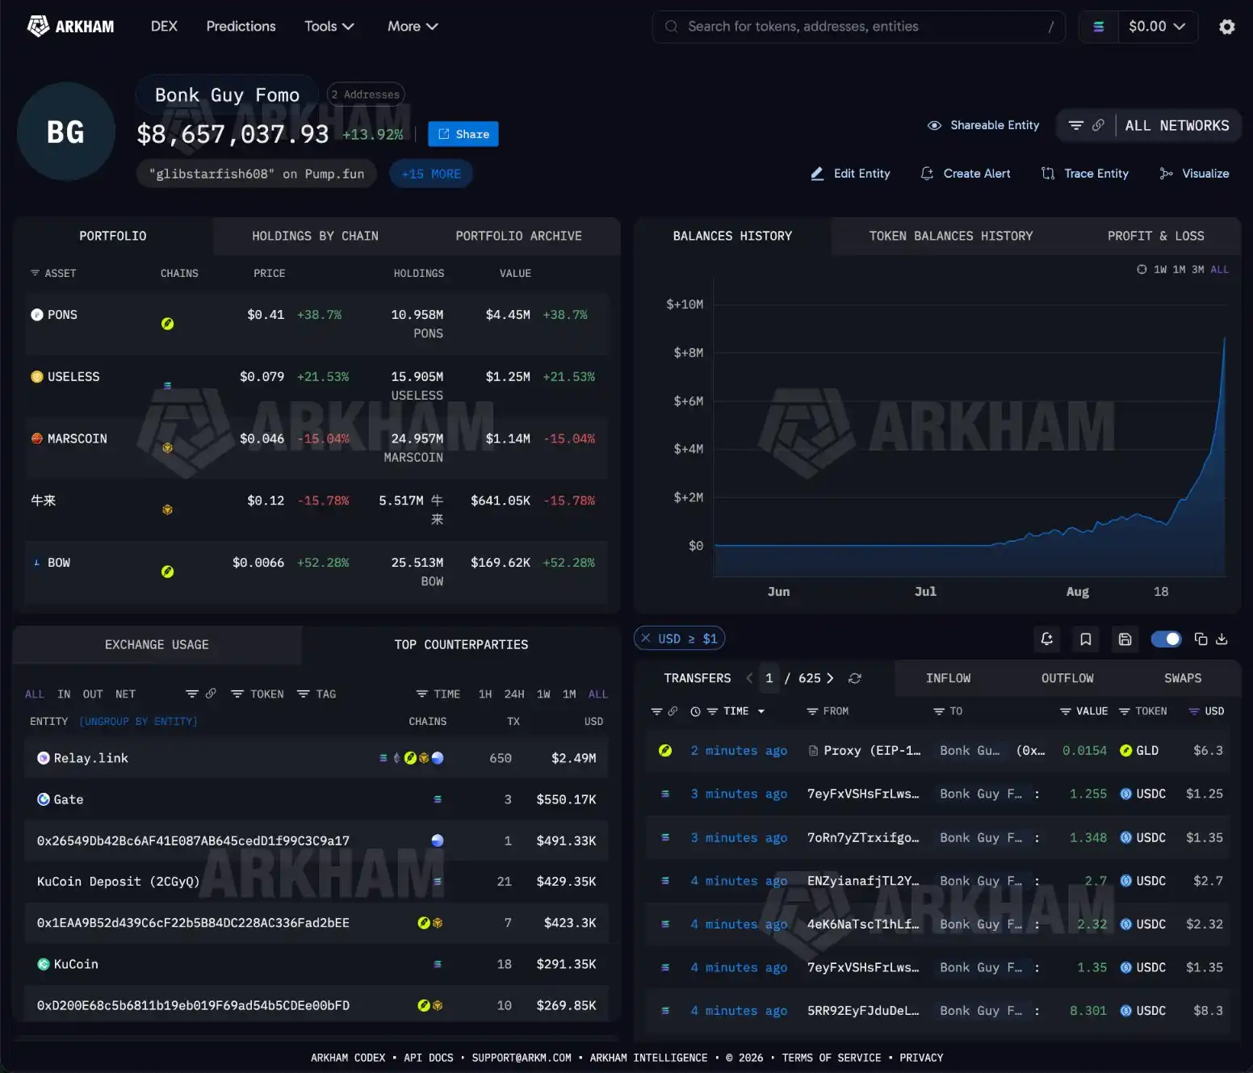Click the save disk icon above transfers

[x=1125, y=639]
